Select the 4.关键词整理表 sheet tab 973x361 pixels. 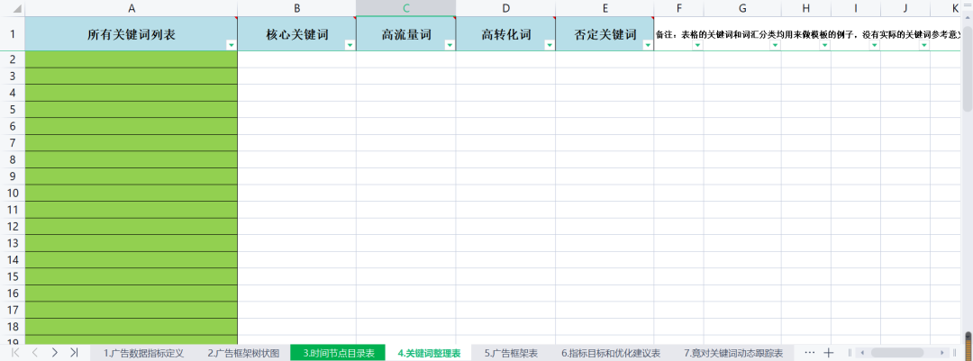coord(429,353)
